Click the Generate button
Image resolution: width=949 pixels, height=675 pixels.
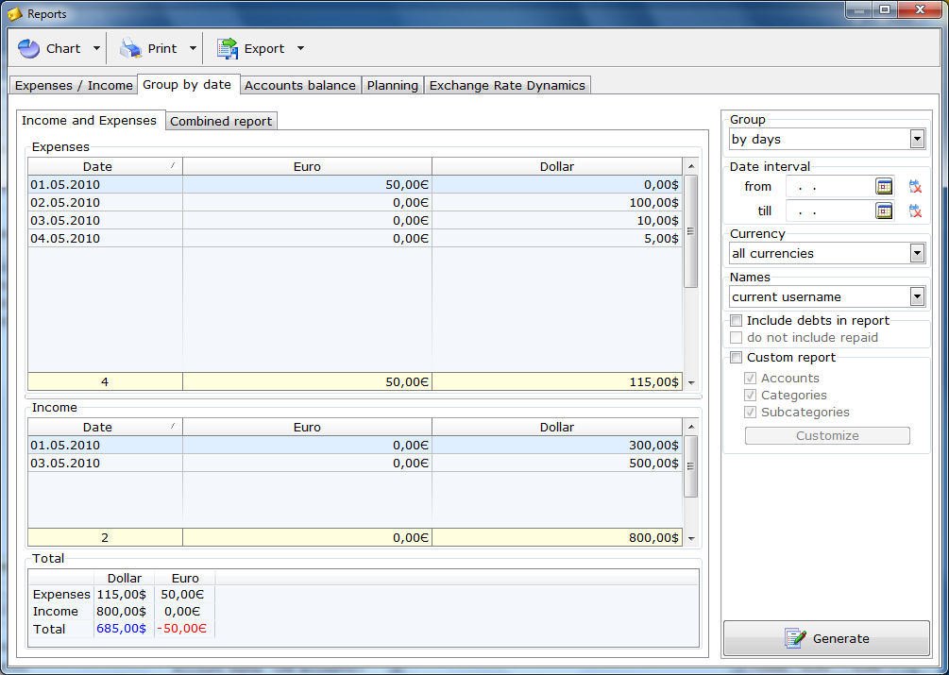tap(826, 638)
